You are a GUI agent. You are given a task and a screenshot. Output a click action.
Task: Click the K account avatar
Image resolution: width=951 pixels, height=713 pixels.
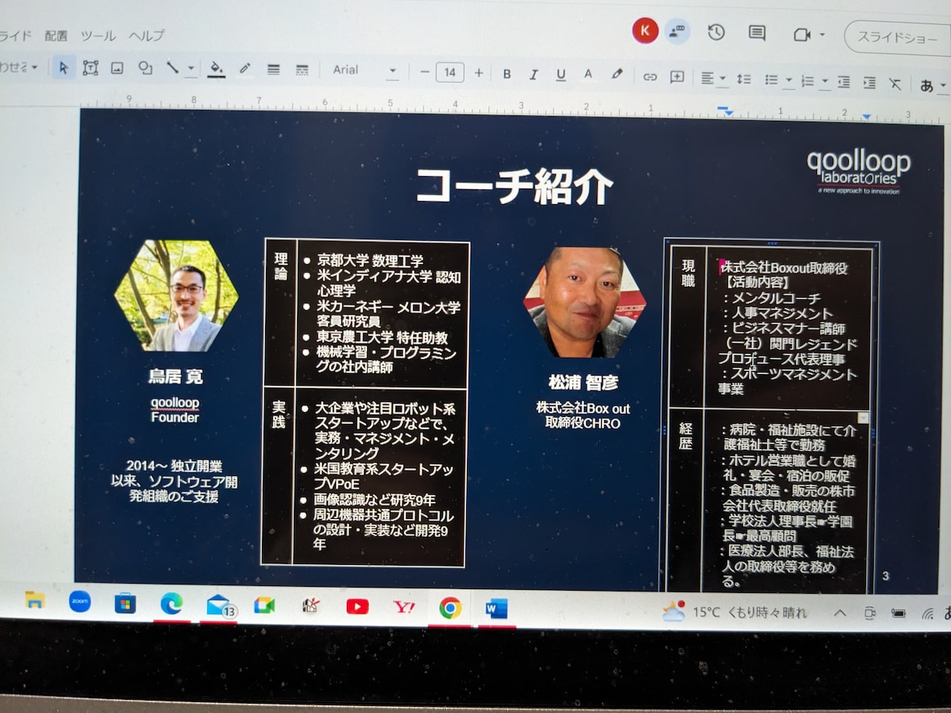[645, 30]
